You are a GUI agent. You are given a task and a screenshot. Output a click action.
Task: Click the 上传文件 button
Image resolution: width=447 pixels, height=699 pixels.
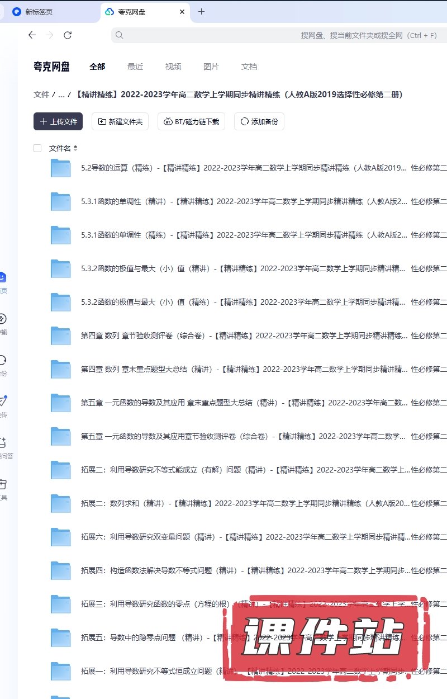58,121
